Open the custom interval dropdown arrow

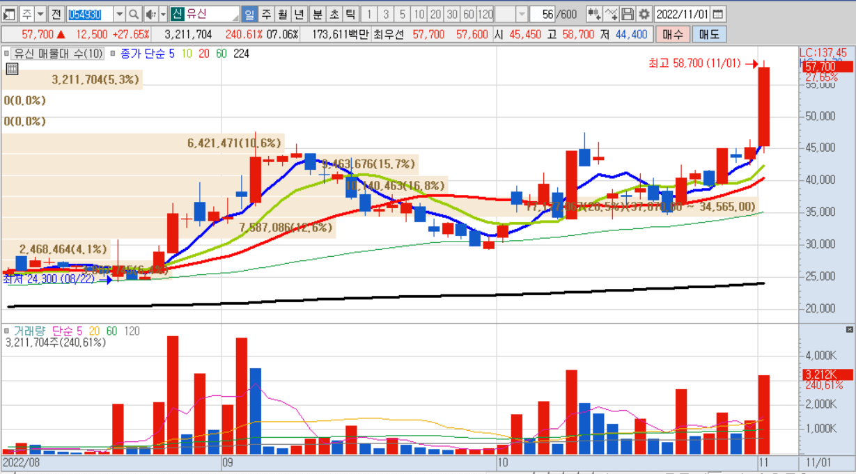pos(522,14)
